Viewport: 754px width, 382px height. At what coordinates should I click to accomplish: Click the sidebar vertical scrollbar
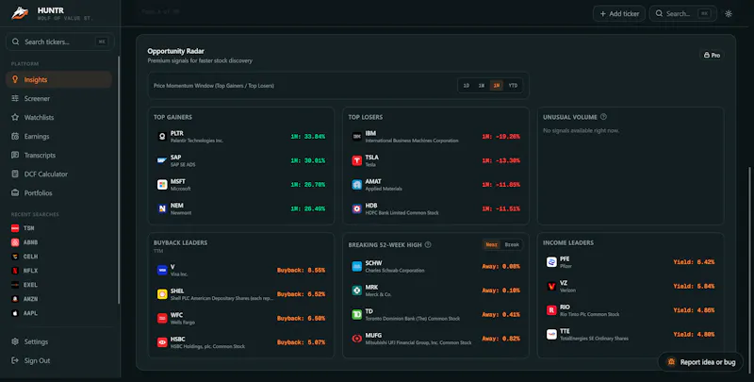119,180
